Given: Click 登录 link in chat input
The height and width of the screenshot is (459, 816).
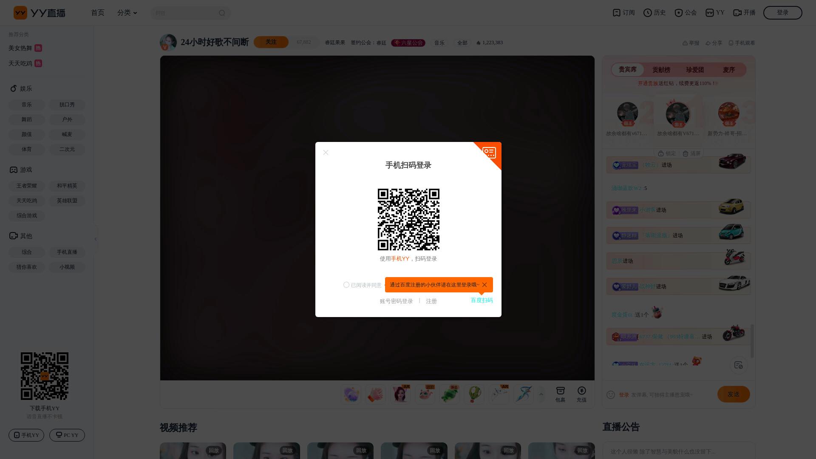Looking at the screenshot, I should [624, 395].
